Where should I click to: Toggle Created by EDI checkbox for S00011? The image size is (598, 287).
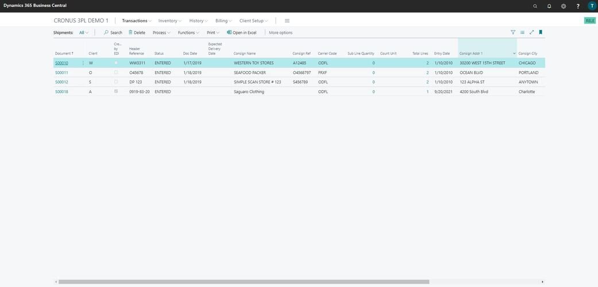(116, 72)
